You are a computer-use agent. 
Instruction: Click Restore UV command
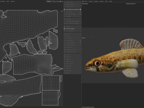click(69, 71)
